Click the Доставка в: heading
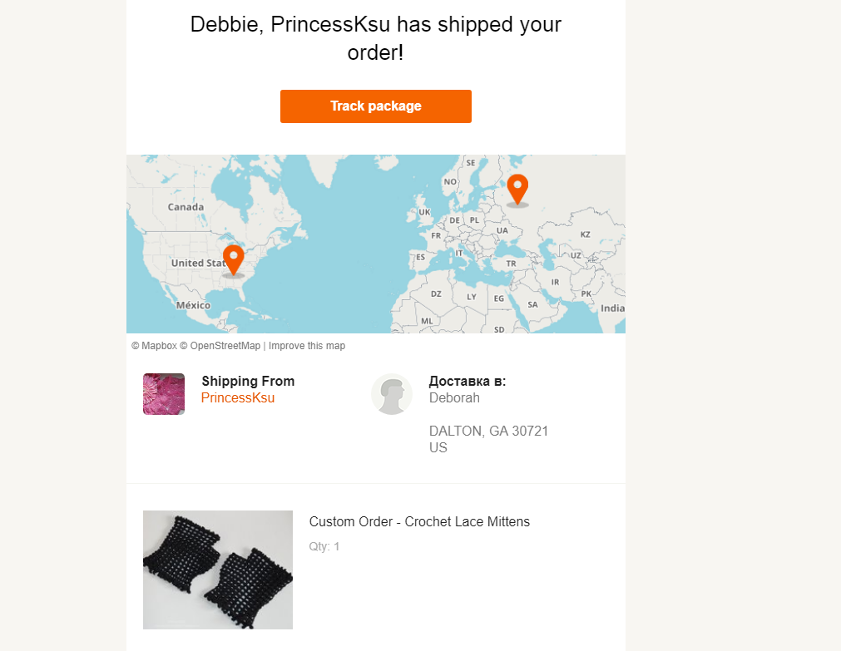 pyautogui.click(x=467, y=382)
